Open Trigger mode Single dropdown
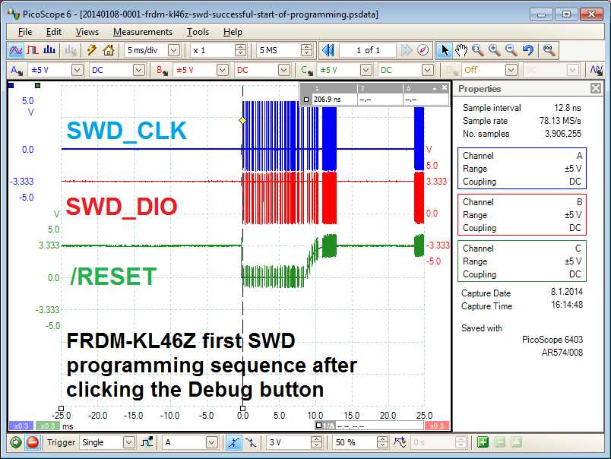This screenshot has width=611, height=459. [x=129, y=442]
